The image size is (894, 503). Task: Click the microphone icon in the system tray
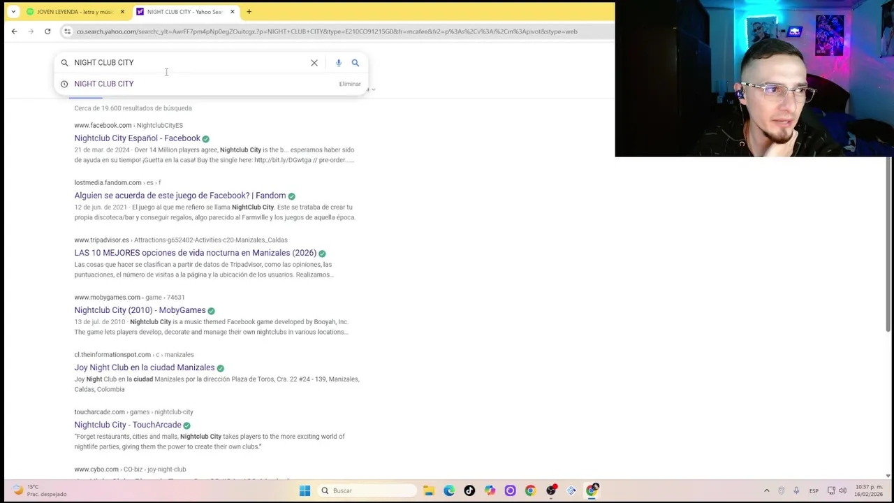(x=796, y=490)
